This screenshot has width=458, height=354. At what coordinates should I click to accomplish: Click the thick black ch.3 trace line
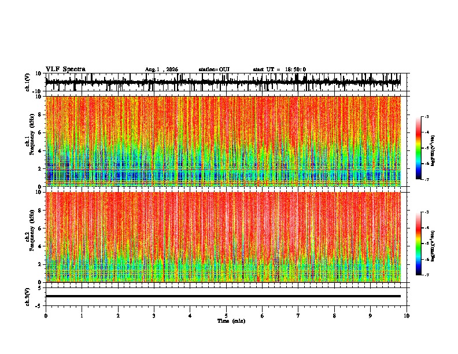pyautogui.click(x=223, y=296)
